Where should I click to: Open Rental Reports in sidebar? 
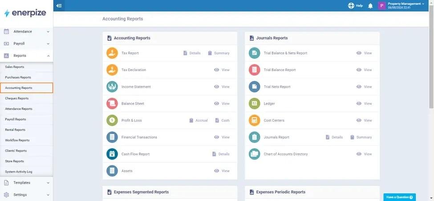pyautogui.click(x=15, y=130)
